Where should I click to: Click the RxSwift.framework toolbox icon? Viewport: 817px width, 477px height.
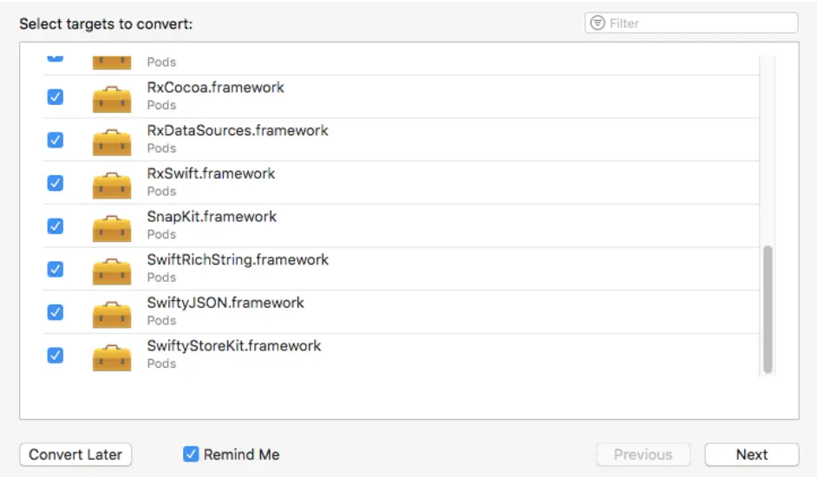112,184
